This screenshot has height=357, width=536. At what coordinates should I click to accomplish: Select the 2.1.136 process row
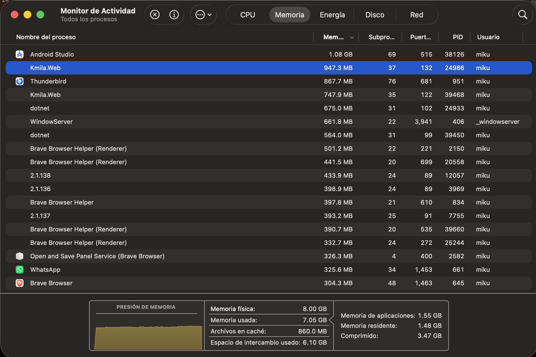[269, 189]
